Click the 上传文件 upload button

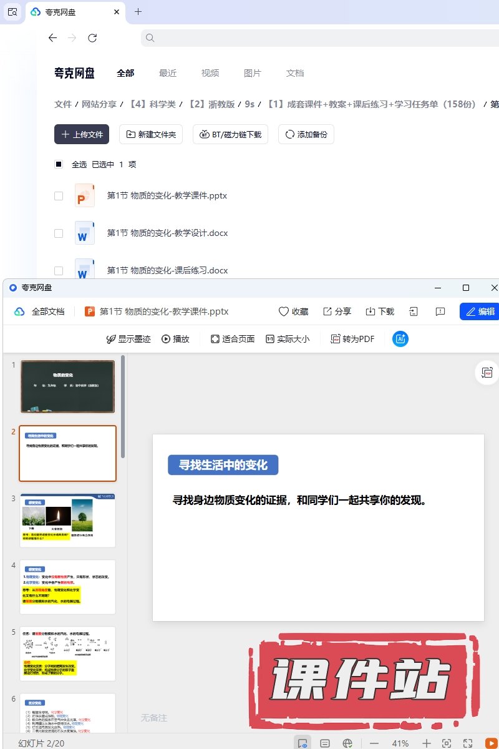tap(82, 134)
